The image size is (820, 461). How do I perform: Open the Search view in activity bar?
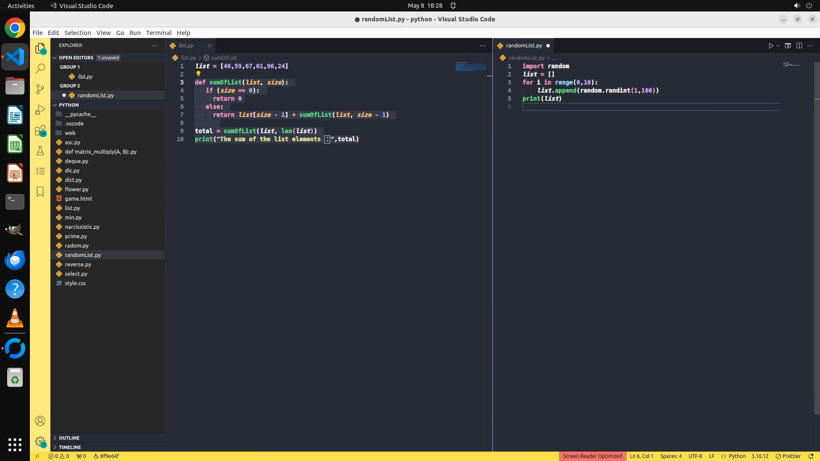(x=40, y=68)
